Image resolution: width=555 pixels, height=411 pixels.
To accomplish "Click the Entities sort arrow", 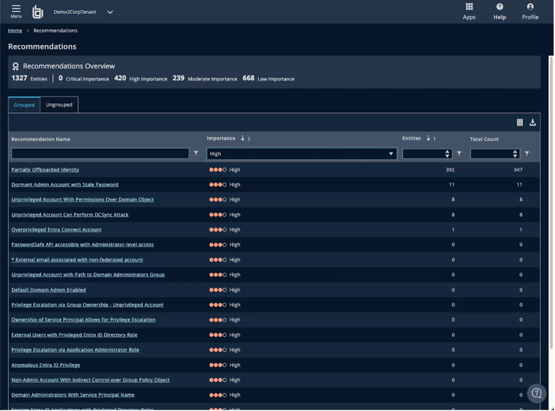I will tap(428, 138).
